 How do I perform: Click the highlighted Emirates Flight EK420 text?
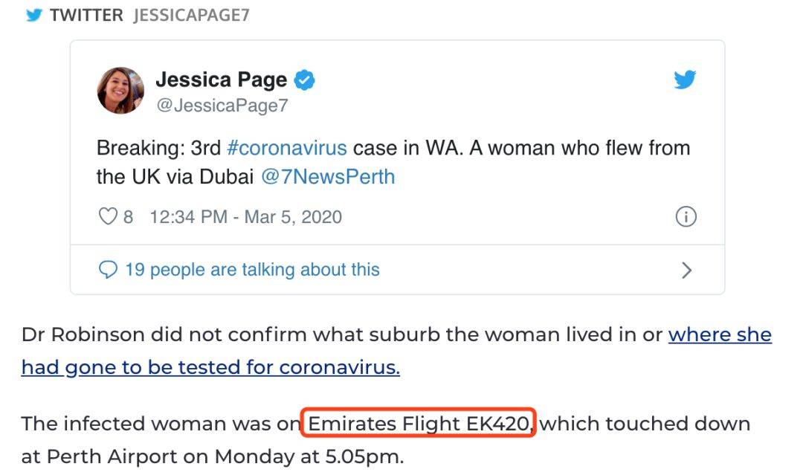pos(418,423)
